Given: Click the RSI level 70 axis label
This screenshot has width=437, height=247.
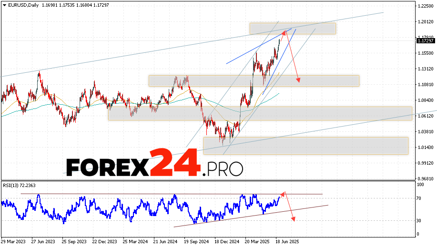Looking at the screenshot, I should click(419, 198).
